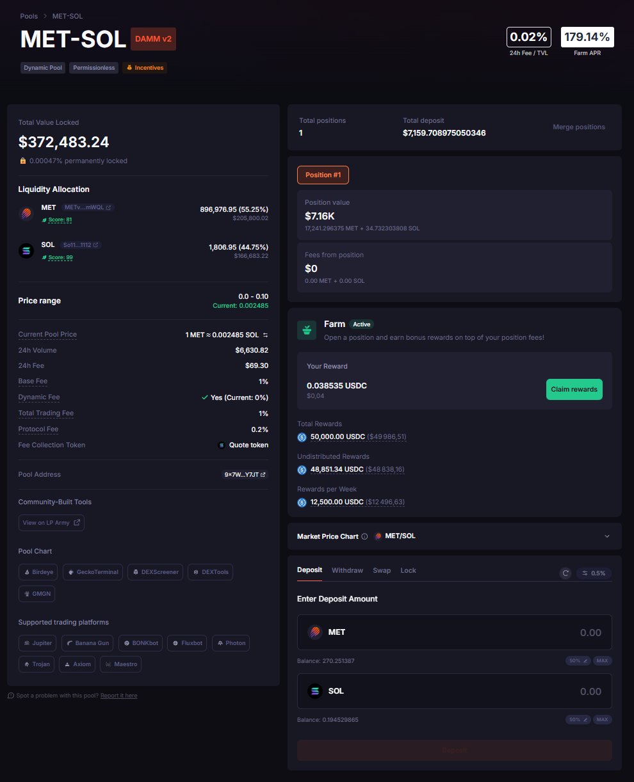Trade on Photon platform
Screen dimensions: 634x782
point(231,643)
